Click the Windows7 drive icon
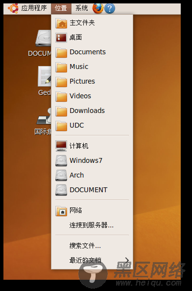 [x=61, y=160]
